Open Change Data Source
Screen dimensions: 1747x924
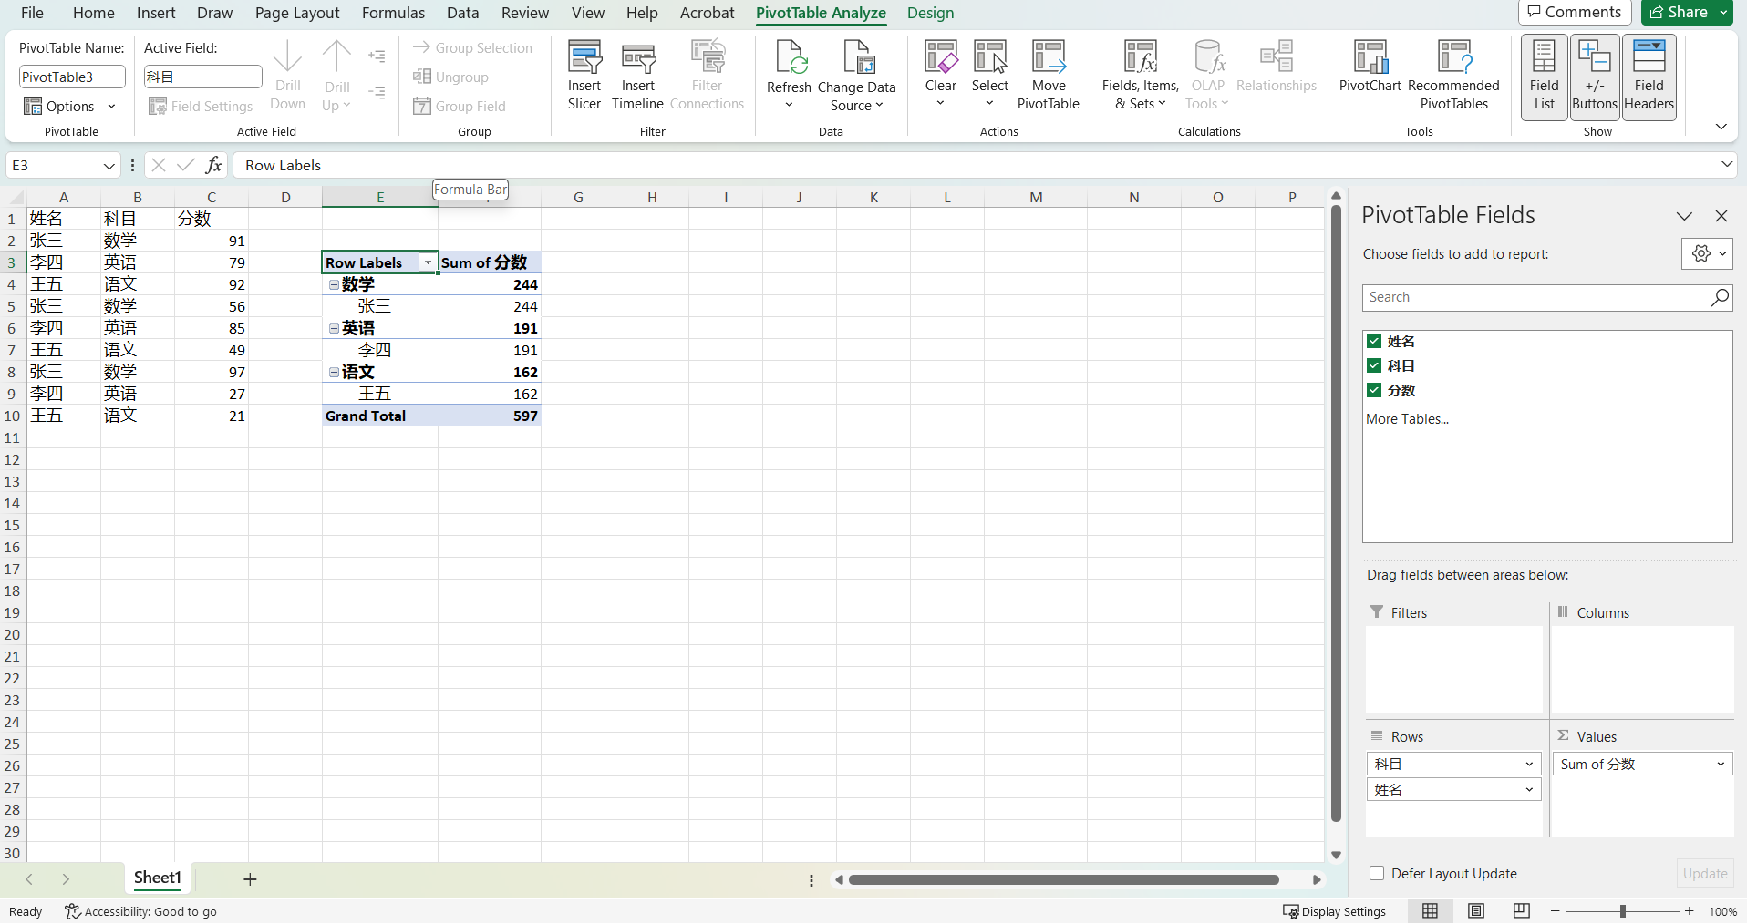pos(857,76)
